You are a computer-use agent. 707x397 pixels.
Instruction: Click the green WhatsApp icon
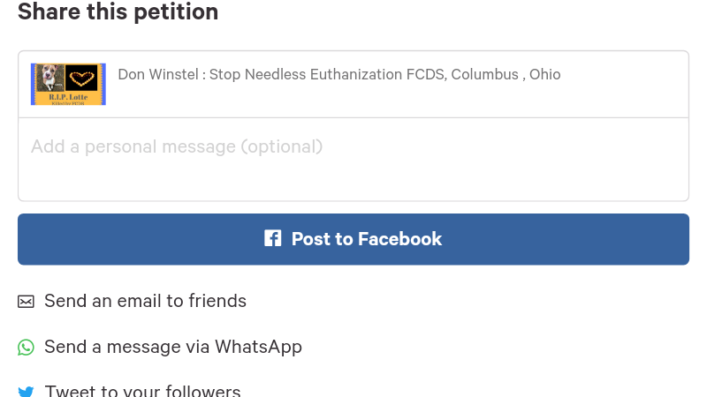[26, 348]
